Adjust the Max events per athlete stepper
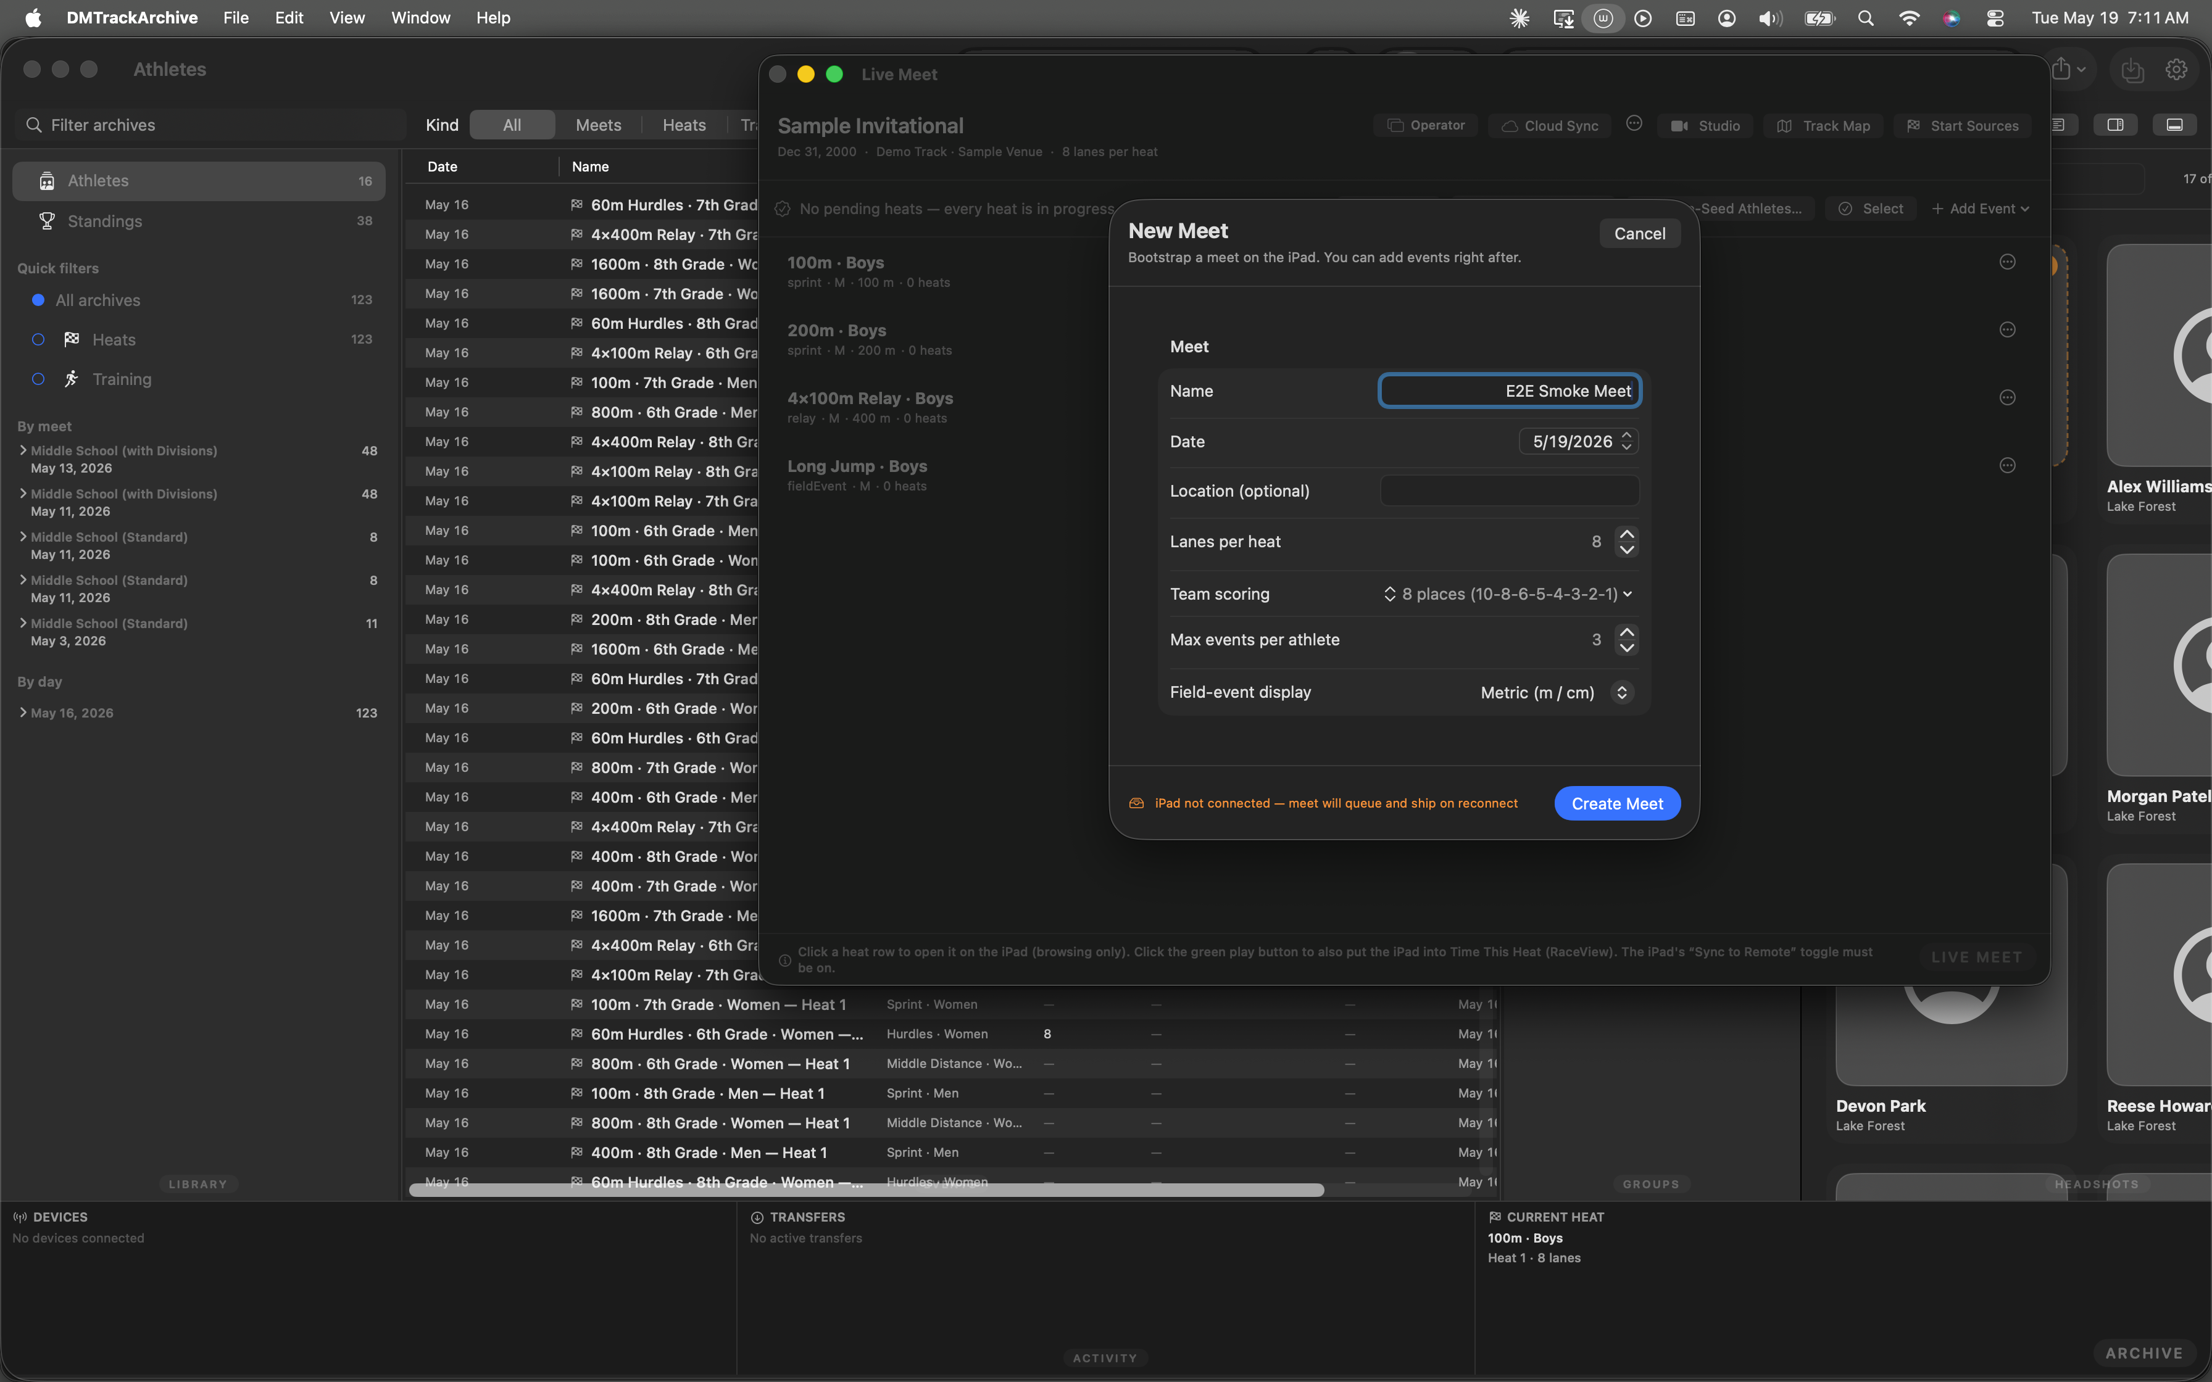This screenshot has height=1382, width=2212. (x=1626, y=640)
